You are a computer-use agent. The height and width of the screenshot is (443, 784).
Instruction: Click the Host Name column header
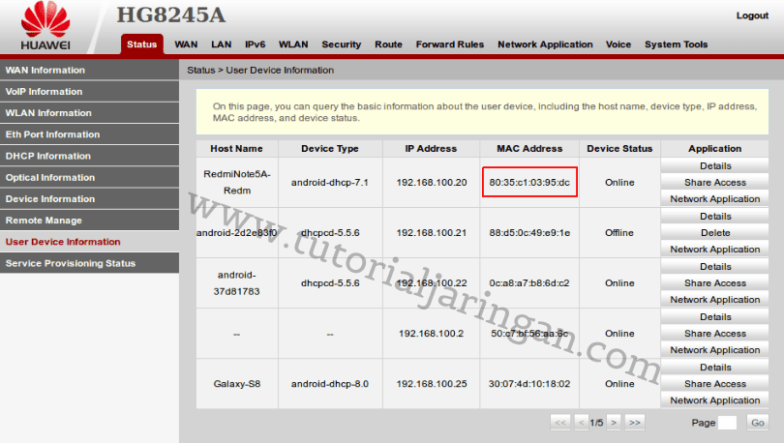pos(236,148)
